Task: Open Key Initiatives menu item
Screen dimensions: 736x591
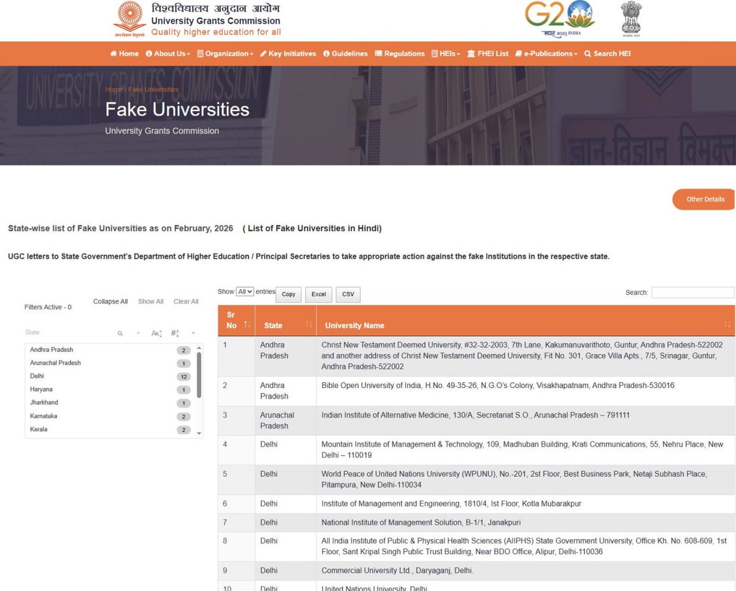Action: click(x=288, y=54)
